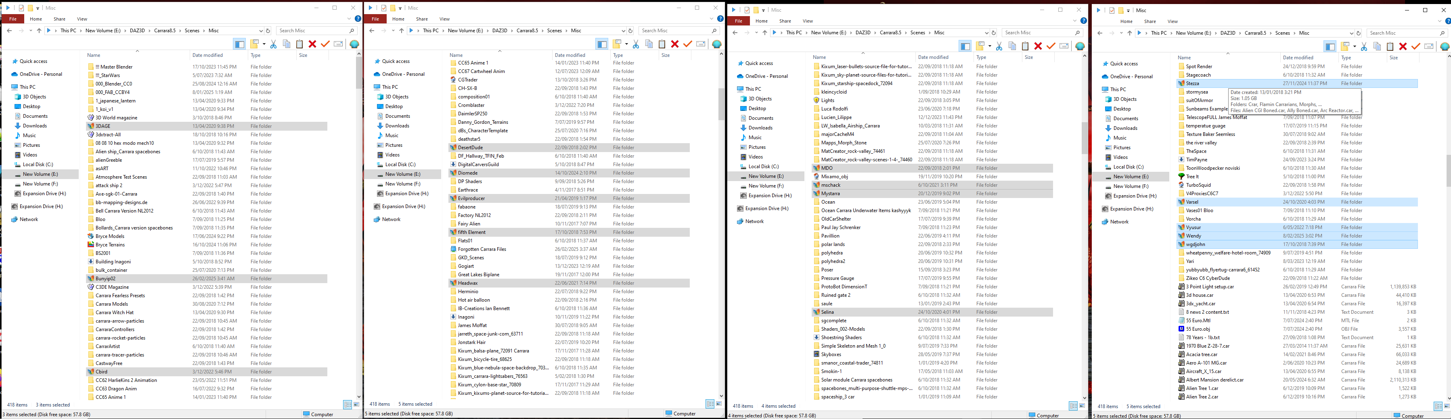Image resolution: width=1451 pixels, height=419 pixels.
Task: Open recent locations chevron in first window
Action: click(31, 30)
